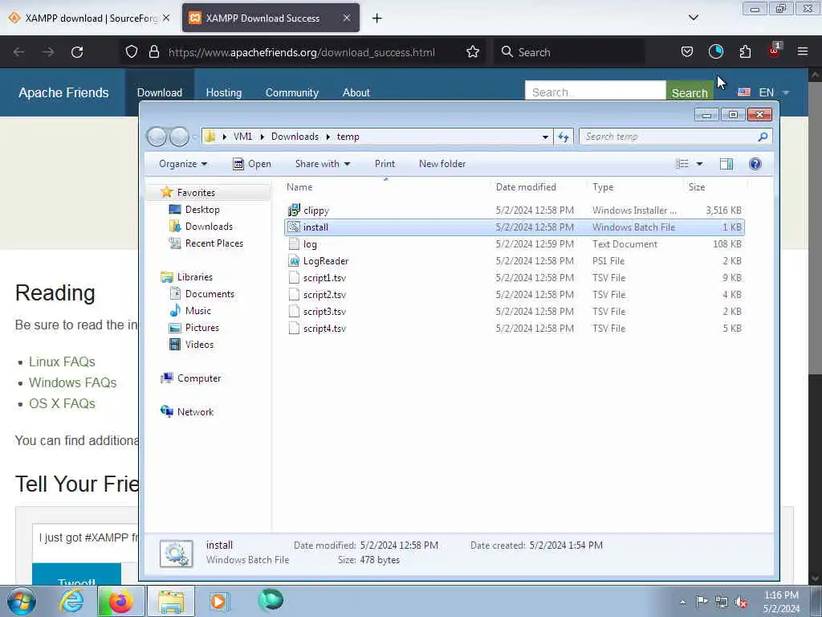Open the clippy Windows Installer file icon
The image size is (822, 617).
pyautogui.click(x=294, y=210)
